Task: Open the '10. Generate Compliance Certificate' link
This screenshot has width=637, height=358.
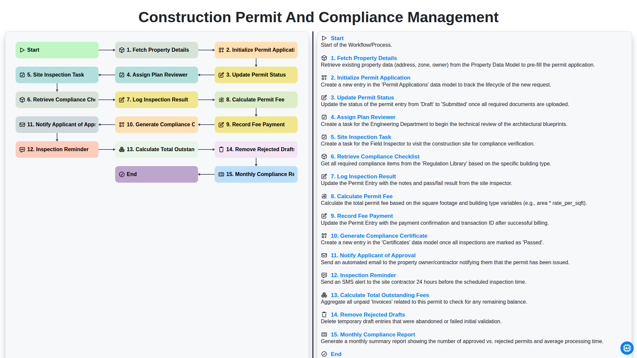Action: click(x=379, y=236)
